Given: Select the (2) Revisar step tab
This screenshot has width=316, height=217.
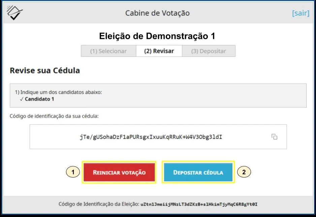Looking at the screenshot, I should 159,51.
